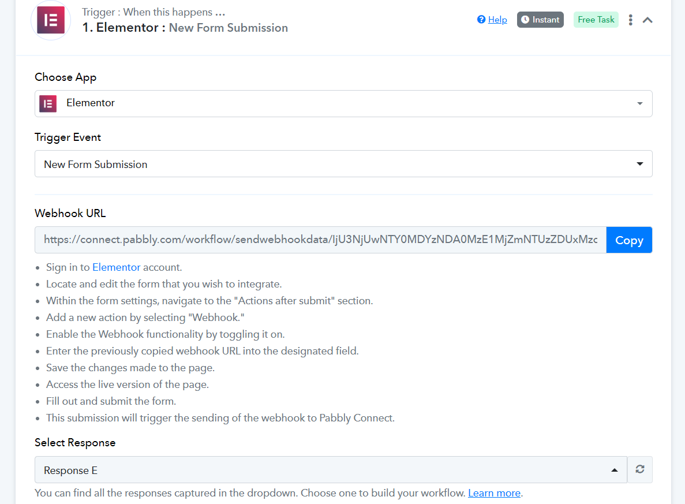
Task: Refresh the response list with the reload icon
Action: coord(640,469)
